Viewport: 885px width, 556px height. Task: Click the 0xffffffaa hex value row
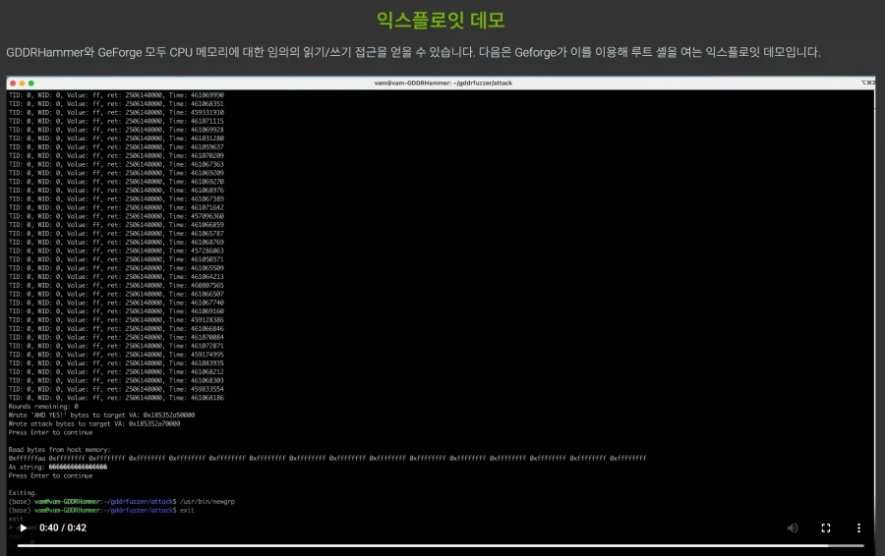[327, 459]
